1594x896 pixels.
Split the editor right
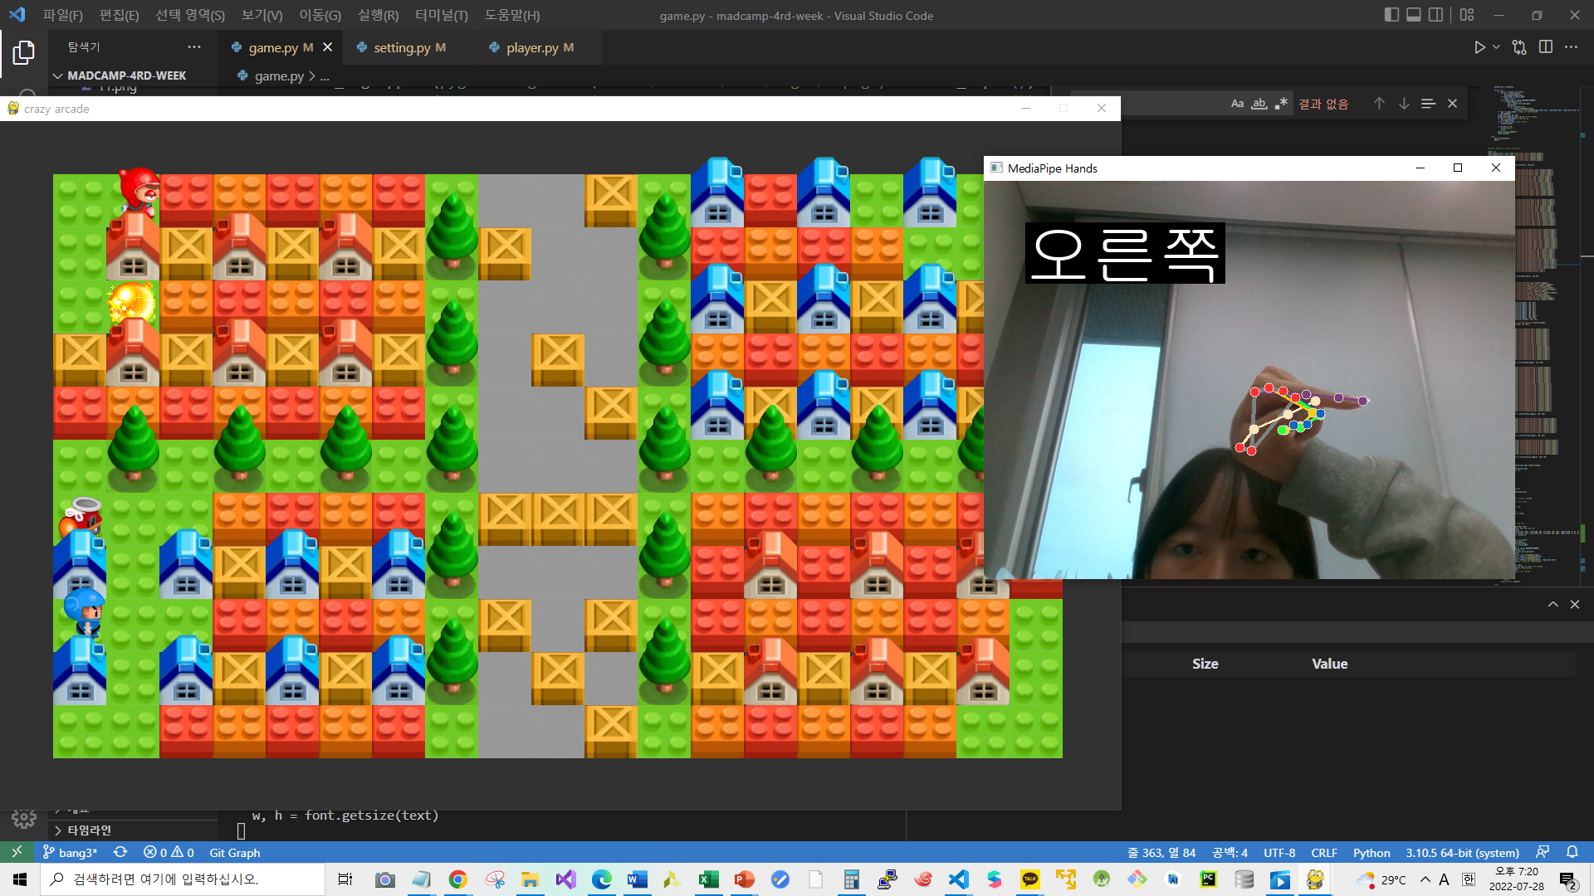1545,47
